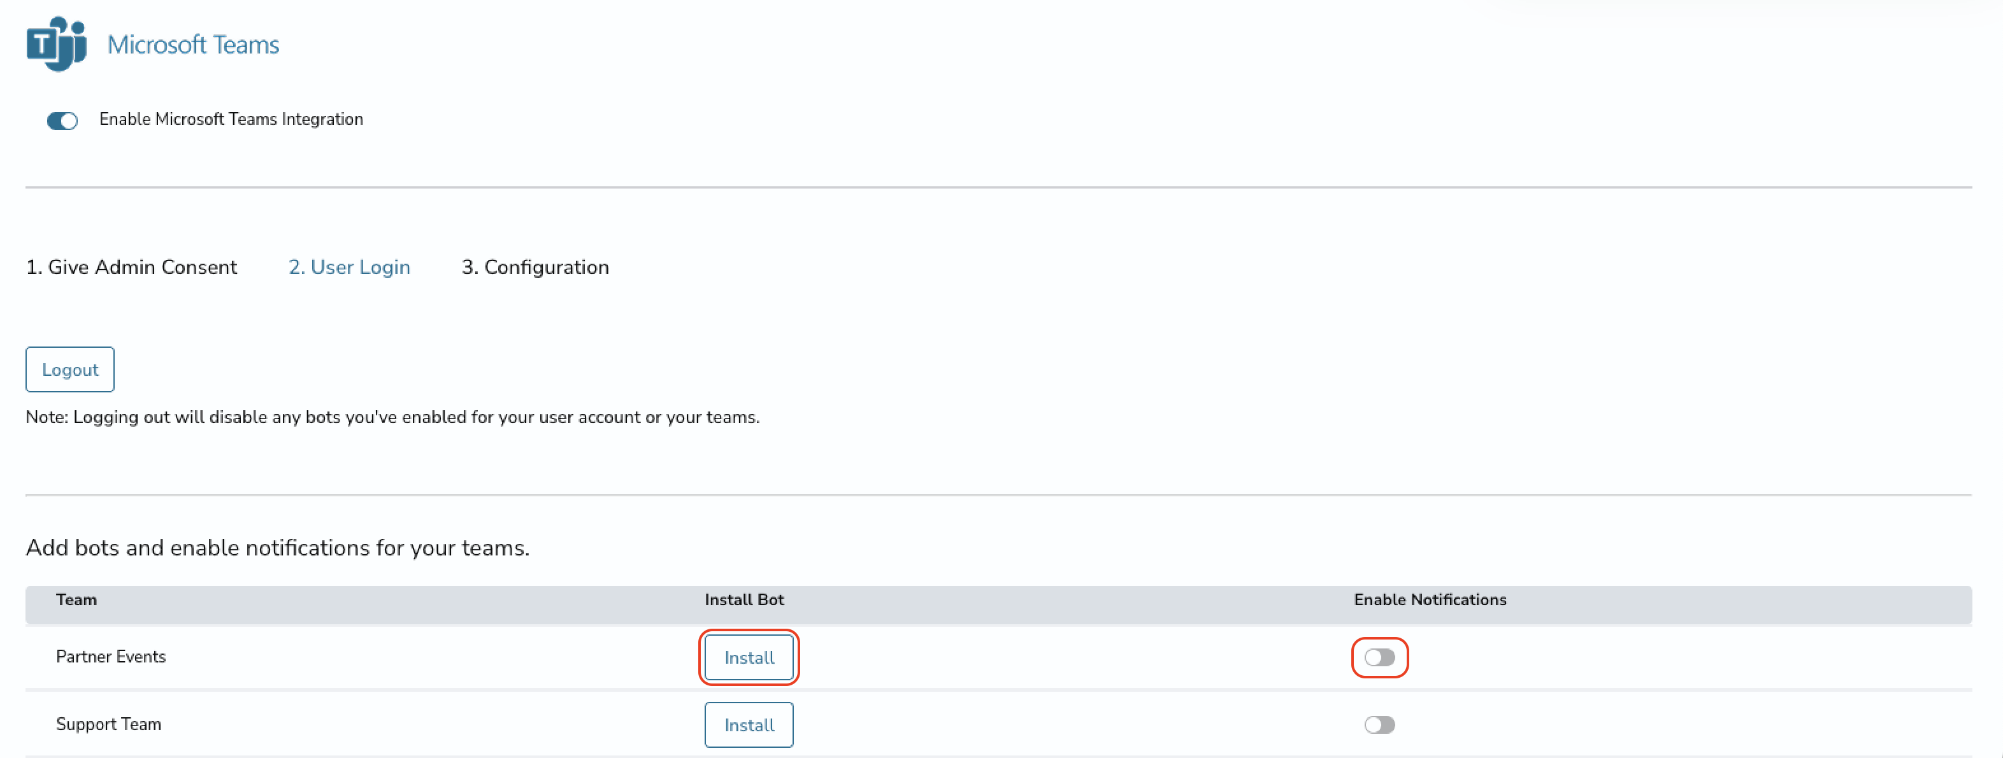Click the Microsoft Teams title text
Viewport: 2003px width, 758px height.
(193, 45)
